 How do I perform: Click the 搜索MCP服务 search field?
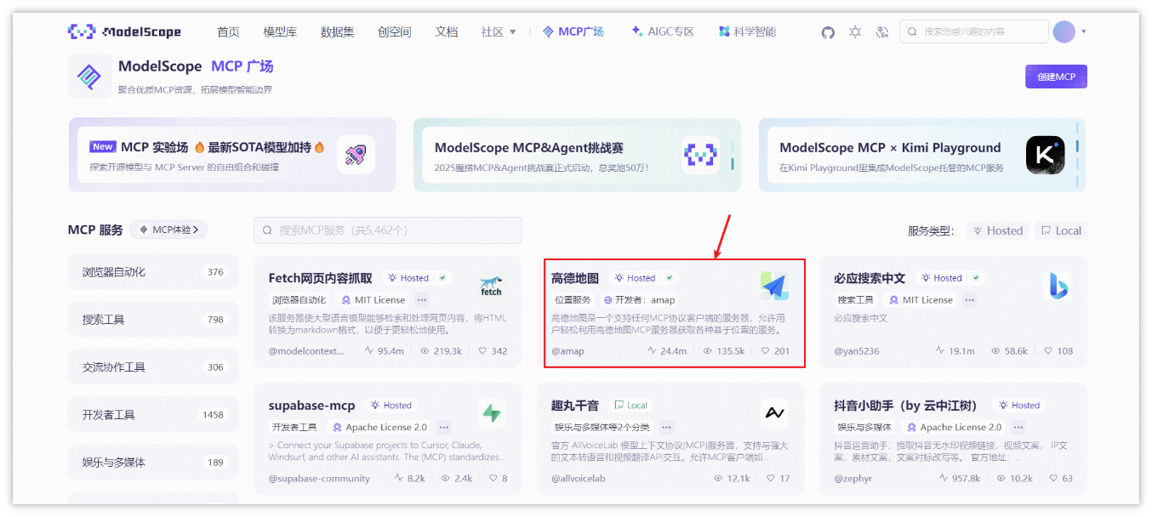click(x=388, y=230)
